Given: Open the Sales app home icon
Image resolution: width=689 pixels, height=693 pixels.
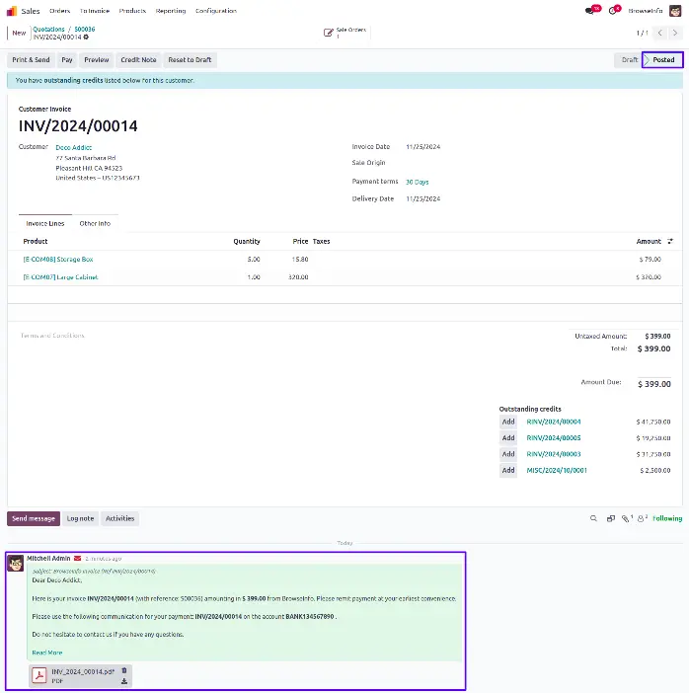Looking at the screenshot, I should coord(12,11).
